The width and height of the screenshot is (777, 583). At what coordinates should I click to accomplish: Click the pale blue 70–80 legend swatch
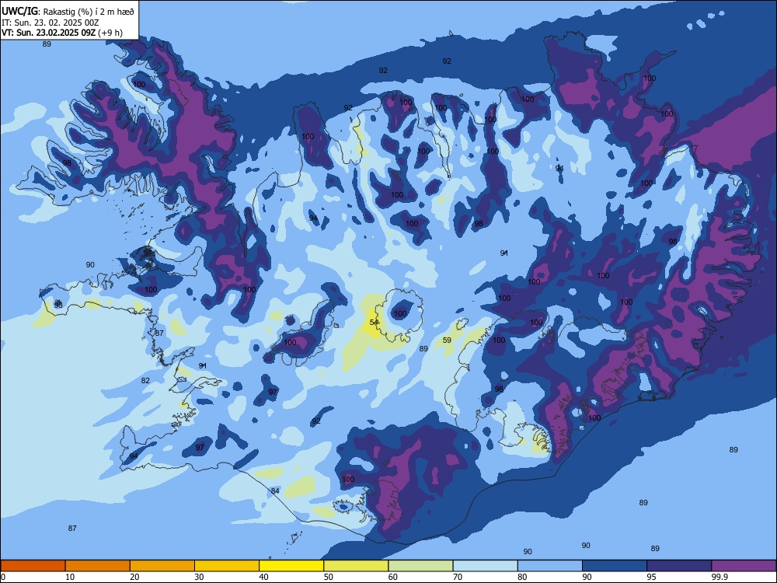pos(485,566)
